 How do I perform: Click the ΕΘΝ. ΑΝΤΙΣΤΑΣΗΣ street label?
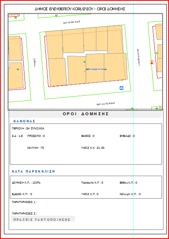pyautogui.click(x=106, y=104)
